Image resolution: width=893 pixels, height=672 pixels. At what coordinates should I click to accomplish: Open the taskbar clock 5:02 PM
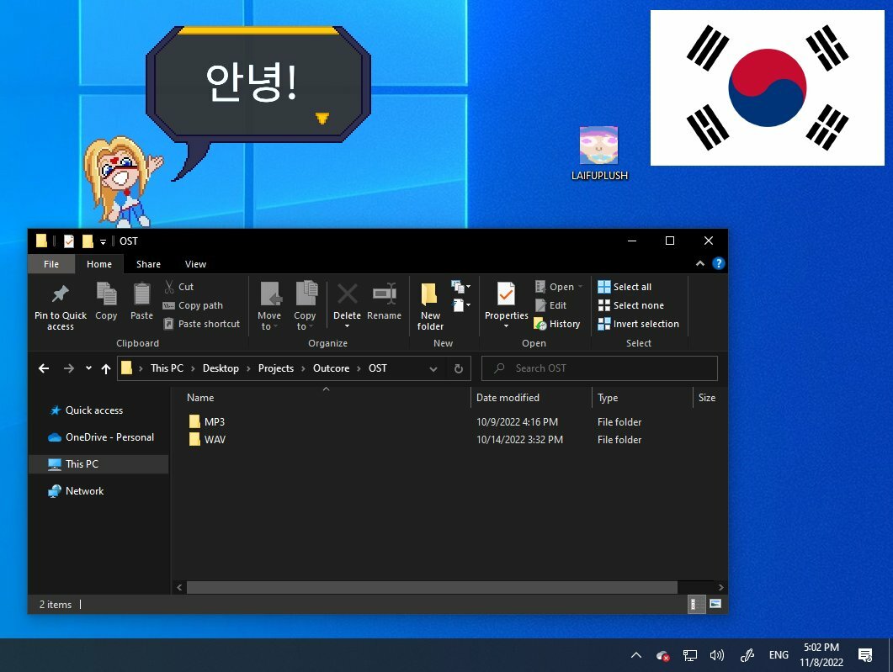tap(821, 655)
